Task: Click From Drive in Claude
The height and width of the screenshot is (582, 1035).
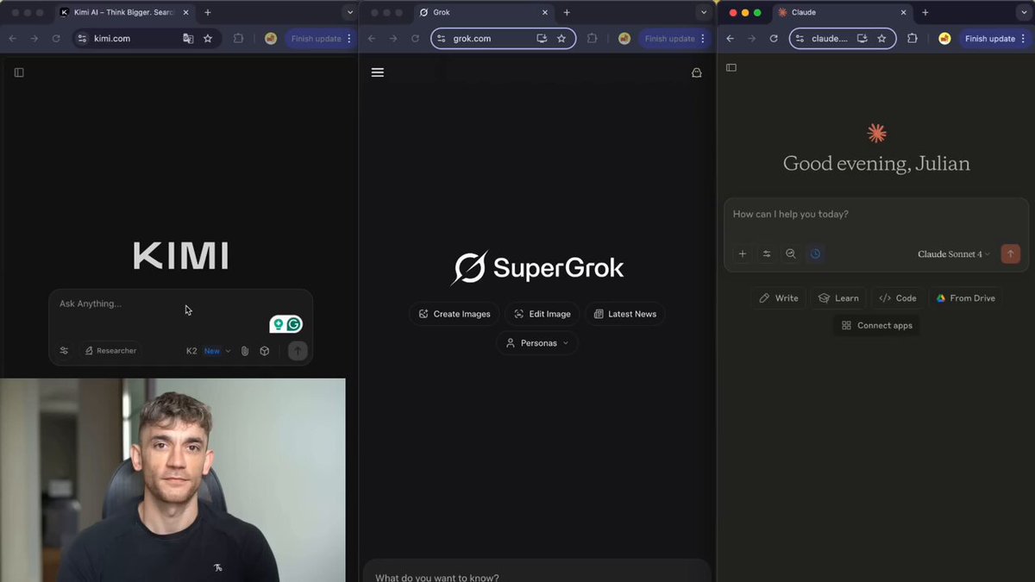Action: (966, 298)
